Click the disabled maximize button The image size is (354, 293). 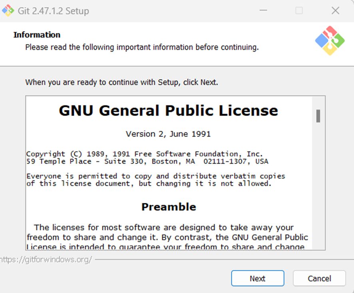click(x=299, y=11)
